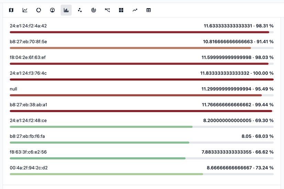Screen dimensions: 284x189
Task: Click the b8:27:eb:70:8f:5e progress bar
Action: pos(131,48)
